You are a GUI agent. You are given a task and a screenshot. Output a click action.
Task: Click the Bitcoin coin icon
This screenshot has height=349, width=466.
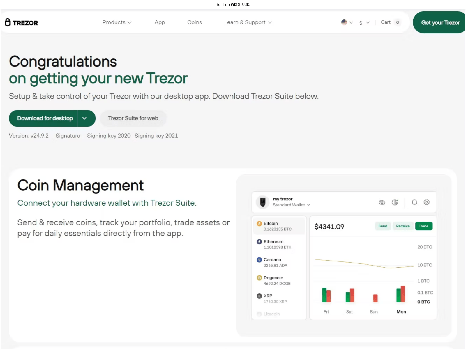[x=259, y=224]
